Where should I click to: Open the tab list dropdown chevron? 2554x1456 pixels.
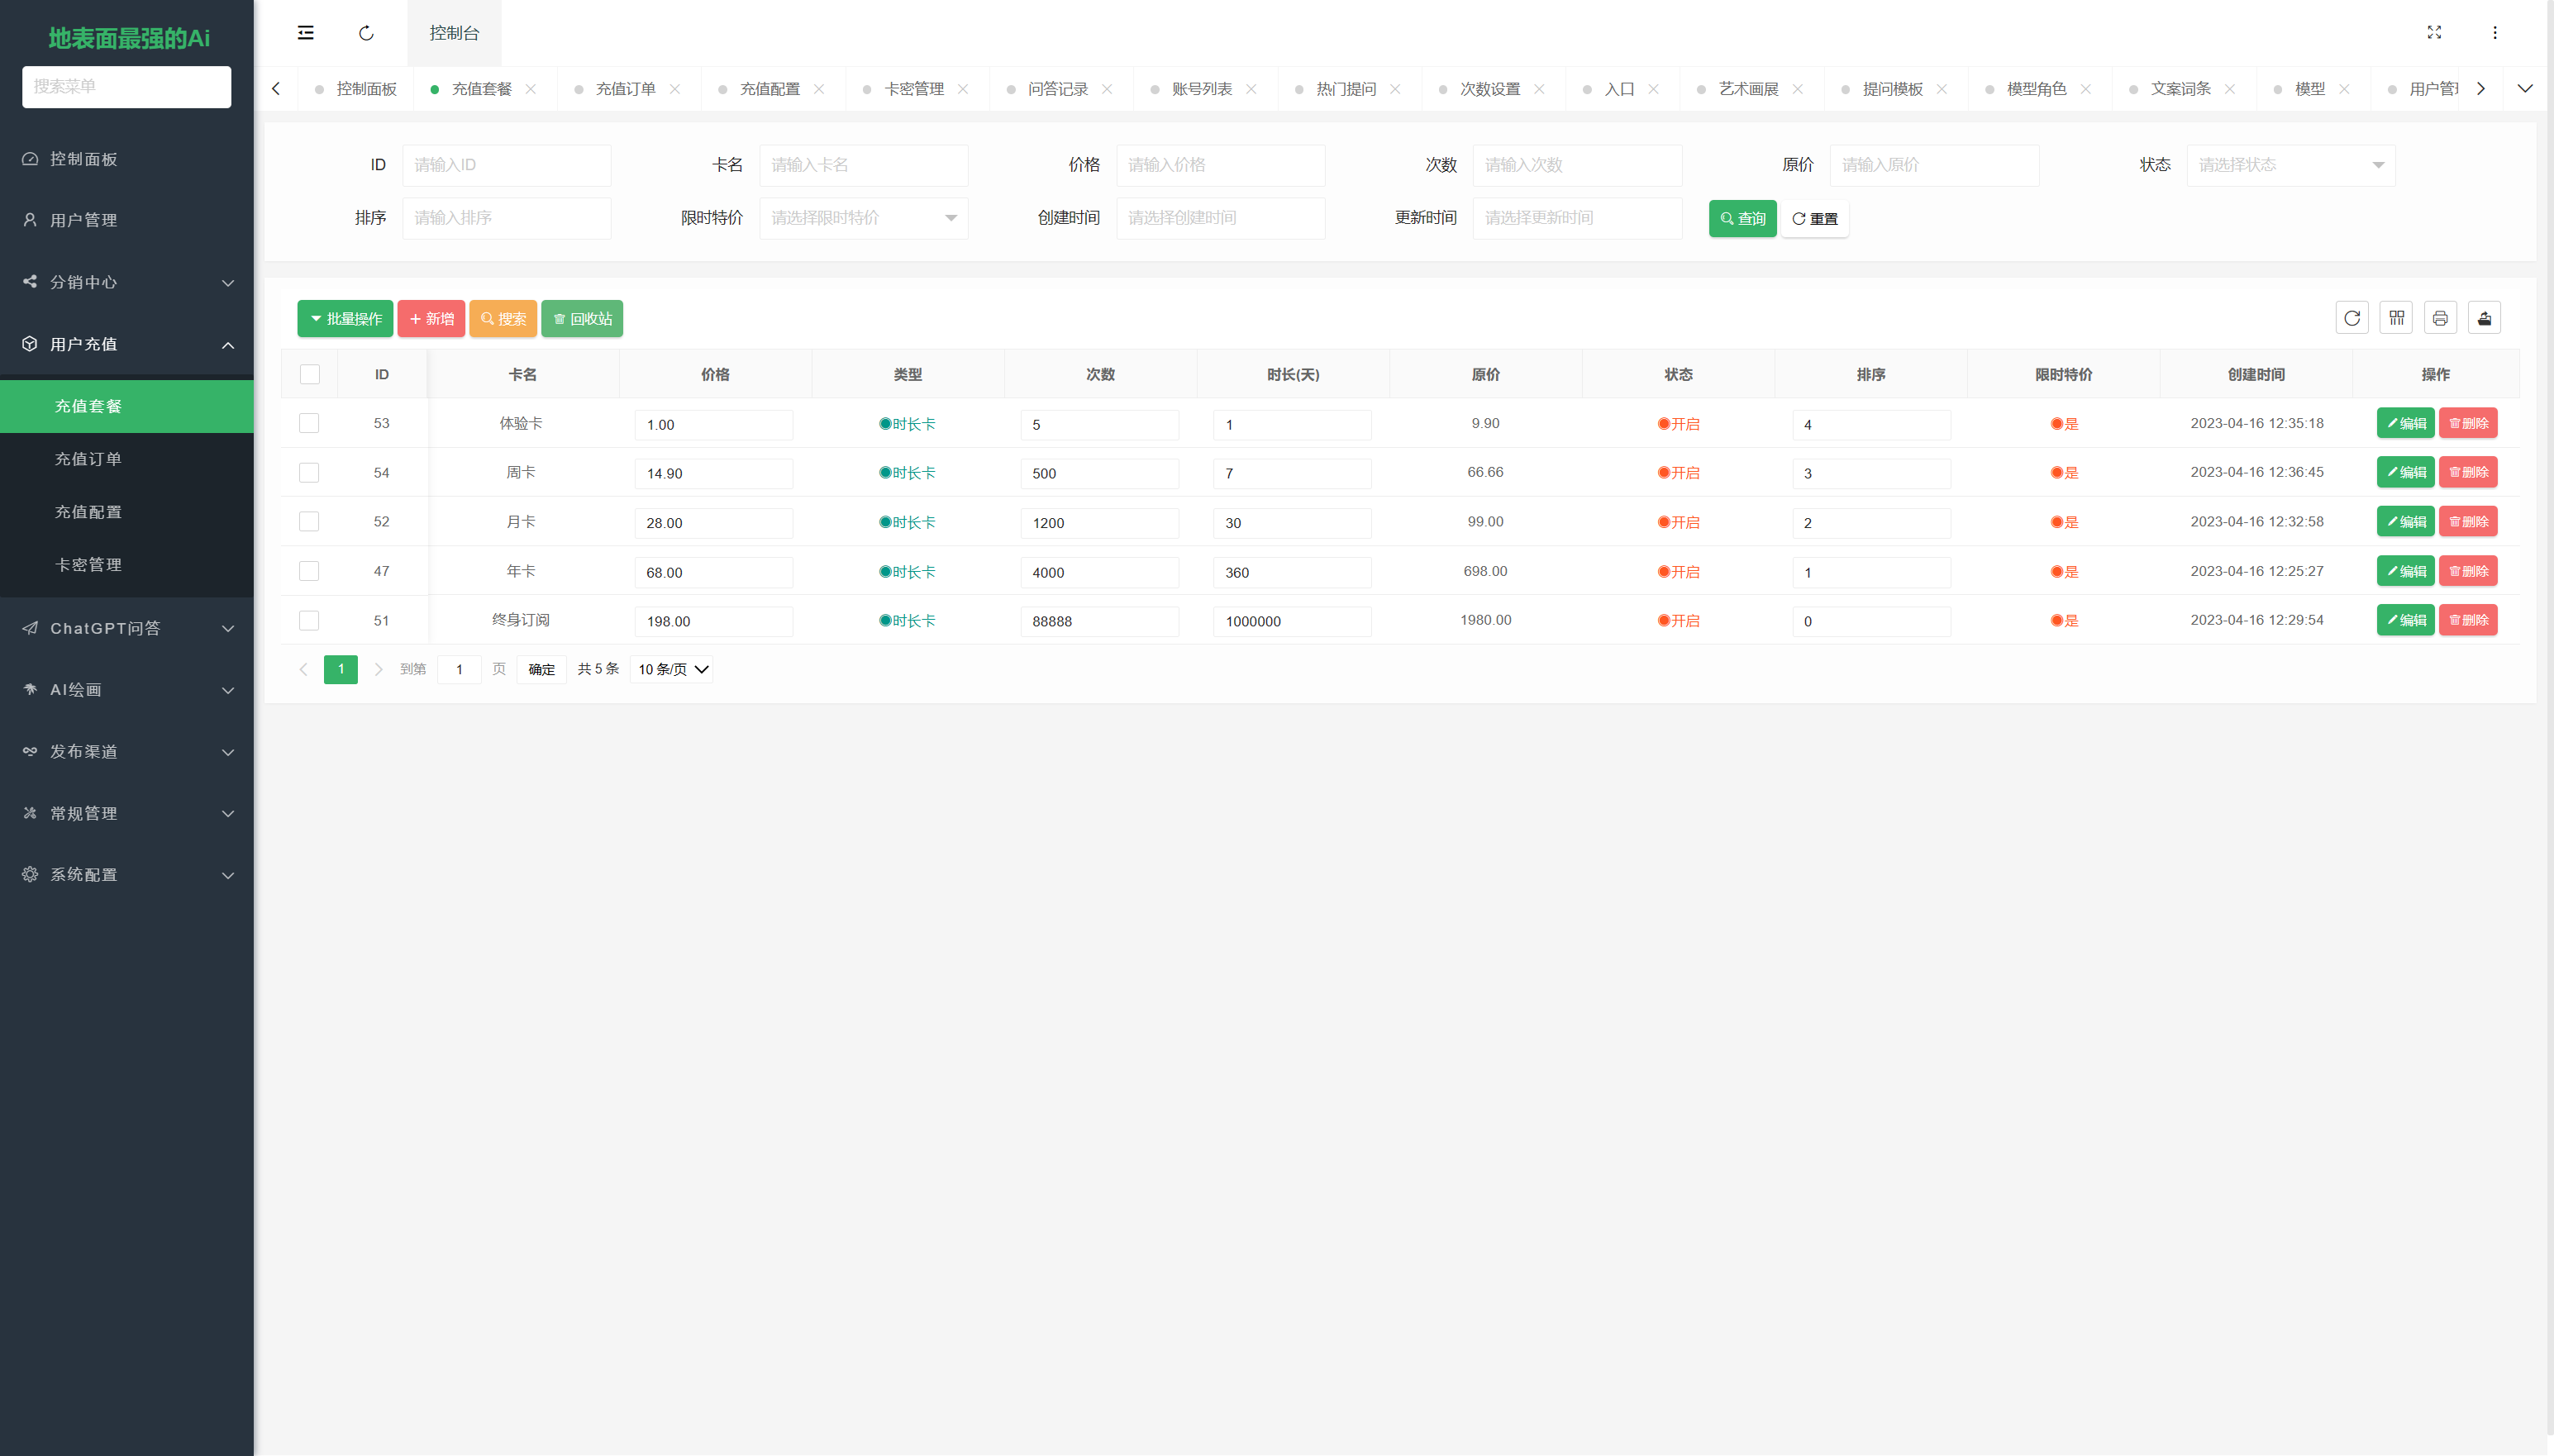(x=2525, y=89)
